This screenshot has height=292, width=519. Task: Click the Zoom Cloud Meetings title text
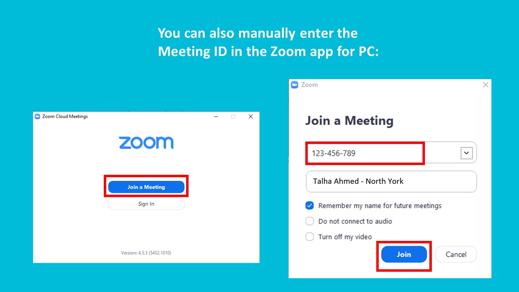point(65,116)
